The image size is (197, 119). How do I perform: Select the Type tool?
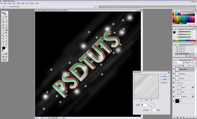[6, 36]
